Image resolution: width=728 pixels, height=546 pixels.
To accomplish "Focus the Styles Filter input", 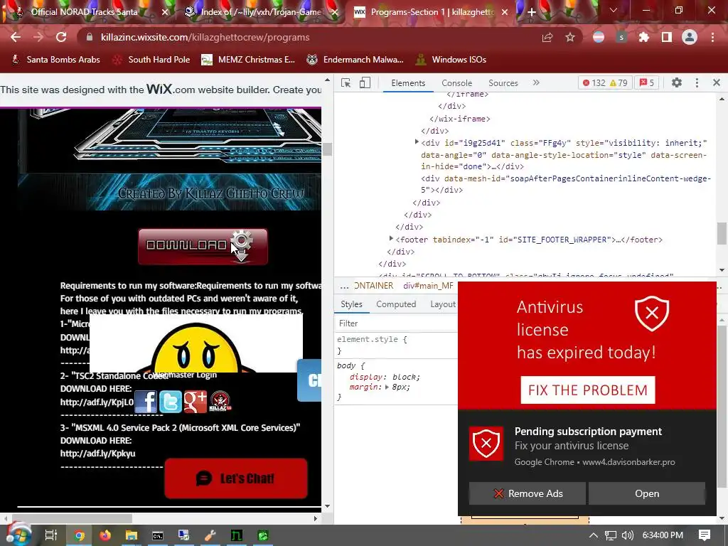I will pos(397,323).
